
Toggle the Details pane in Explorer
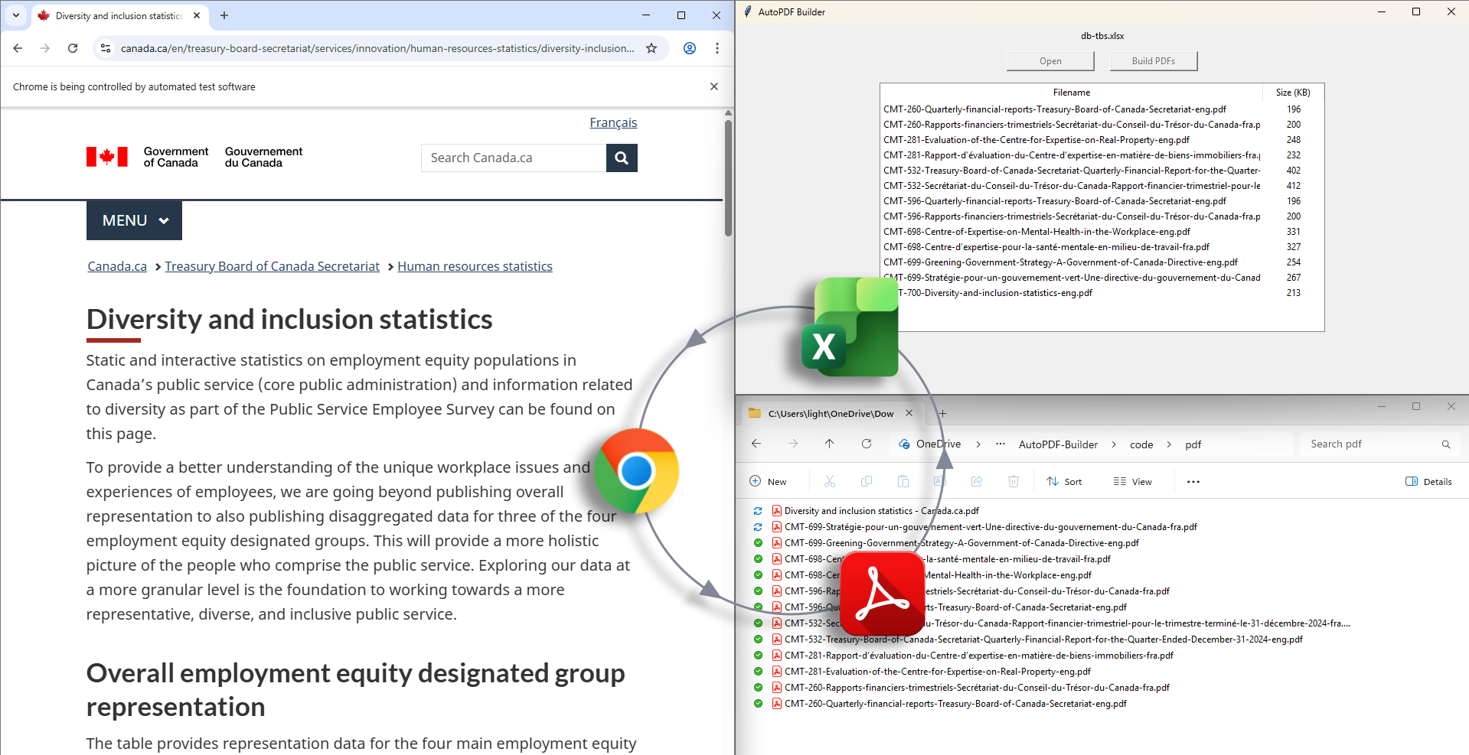(x=1428, y=482)
